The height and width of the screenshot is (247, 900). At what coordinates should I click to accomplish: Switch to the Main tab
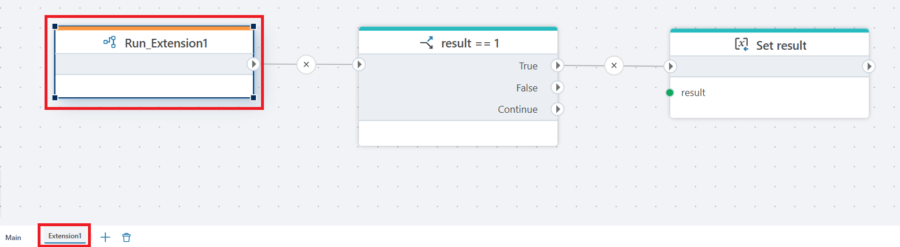point(13,237)
